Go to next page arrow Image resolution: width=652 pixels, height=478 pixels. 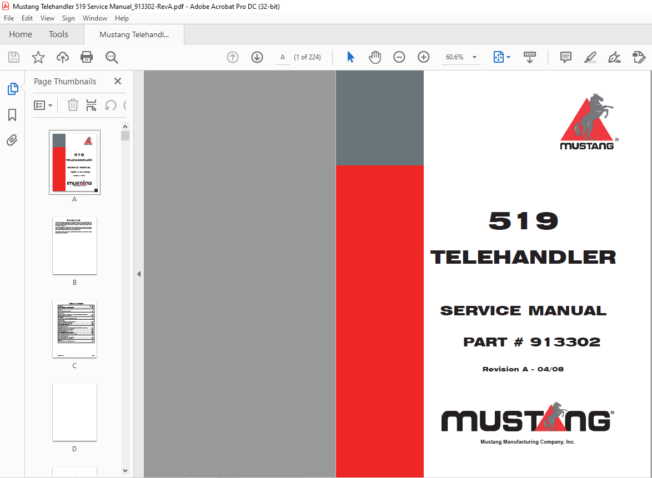coord(257,57)
